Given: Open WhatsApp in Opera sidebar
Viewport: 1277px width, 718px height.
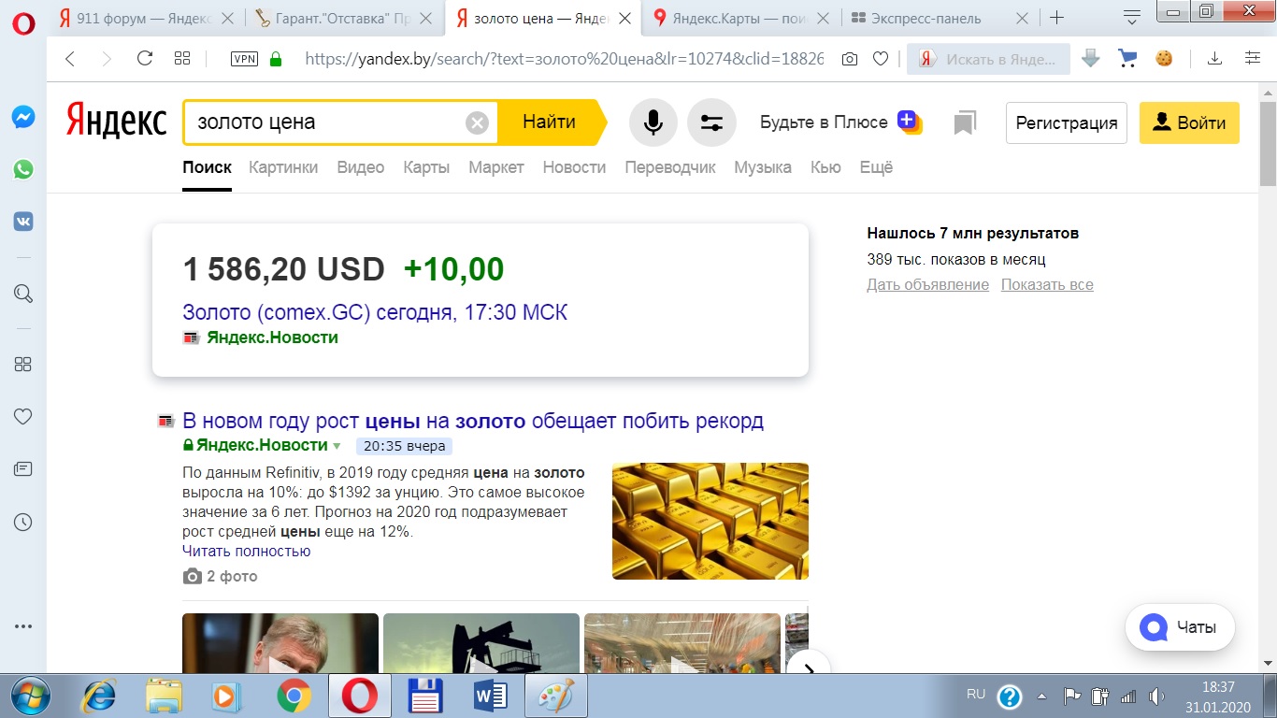Looking at the screenshot, I should coord(23,169).
